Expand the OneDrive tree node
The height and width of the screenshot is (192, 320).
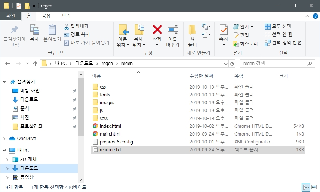[x=4, y=139]
